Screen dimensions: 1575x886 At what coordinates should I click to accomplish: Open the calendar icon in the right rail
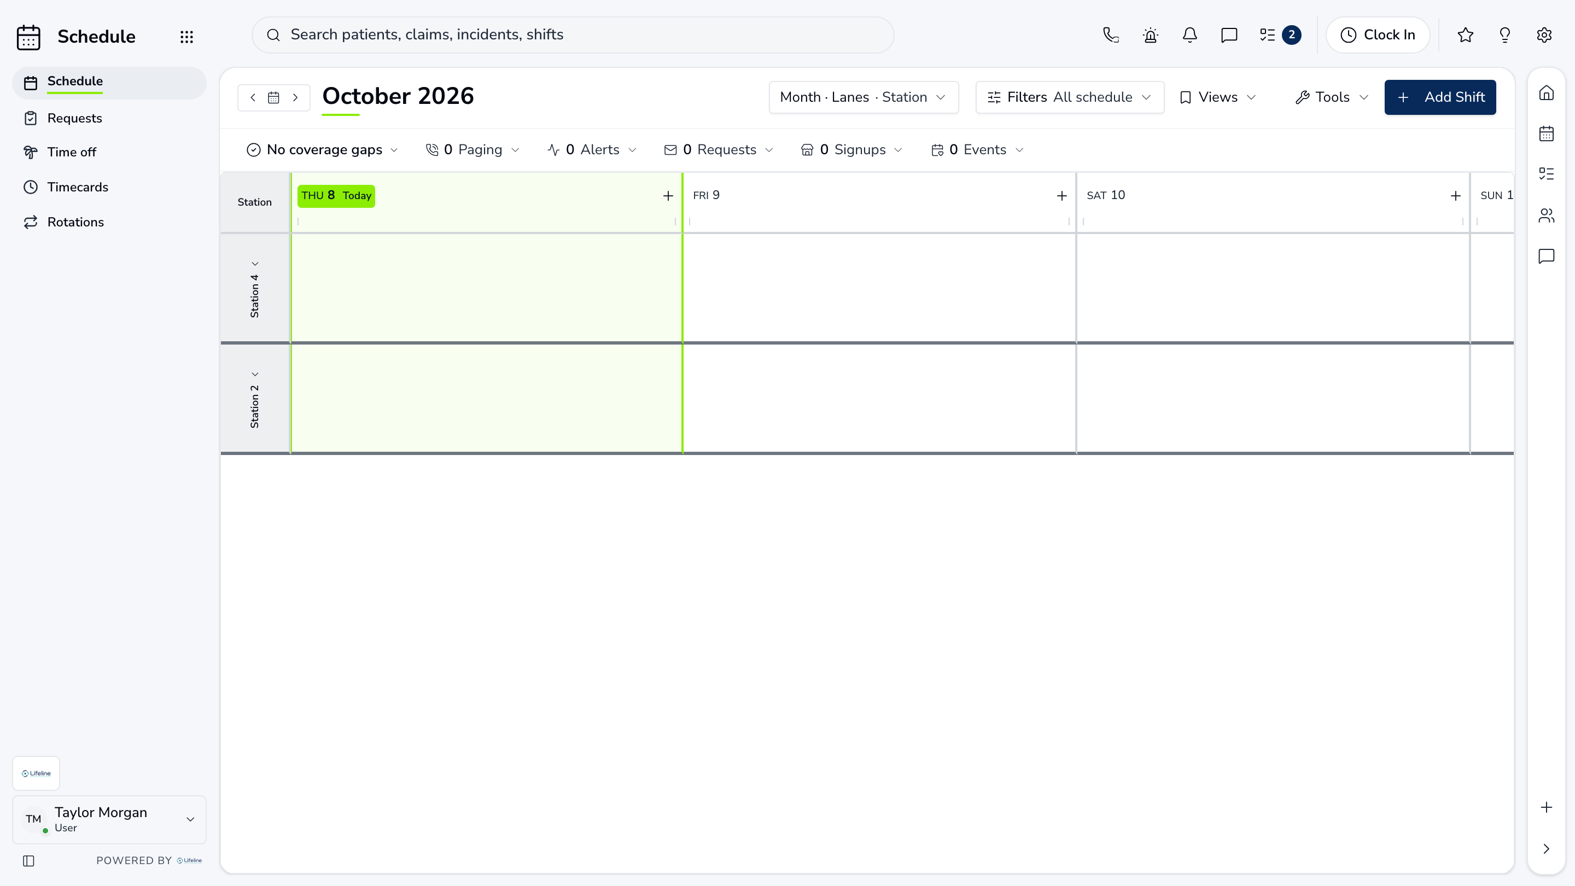(1546, 133)
